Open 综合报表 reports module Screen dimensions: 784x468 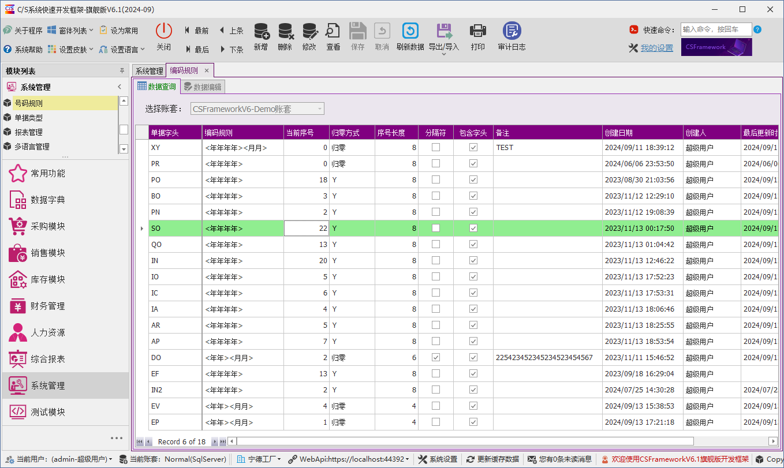[x=65, y=359]
